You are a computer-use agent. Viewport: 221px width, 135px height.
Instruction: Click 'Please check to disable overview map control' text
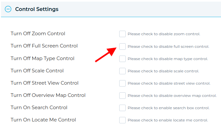[x=172, y=96]
